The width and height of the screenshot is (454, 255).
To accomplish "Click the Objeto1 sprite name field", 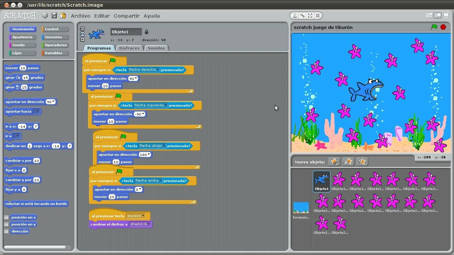I will coord(126,32).
